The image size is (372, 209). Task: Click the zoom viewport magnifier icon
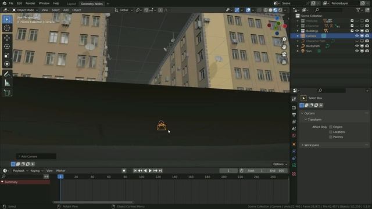coord(284,39)
